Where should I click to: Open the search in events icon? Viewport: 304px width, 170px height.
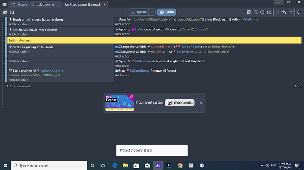299,12
